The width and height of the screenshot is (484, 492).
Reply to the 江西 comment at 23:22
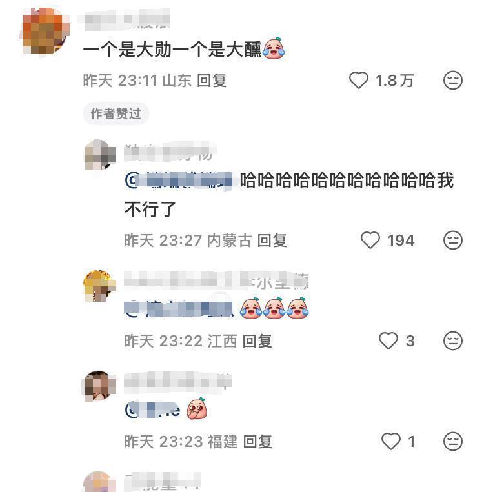tap(257, 341)
